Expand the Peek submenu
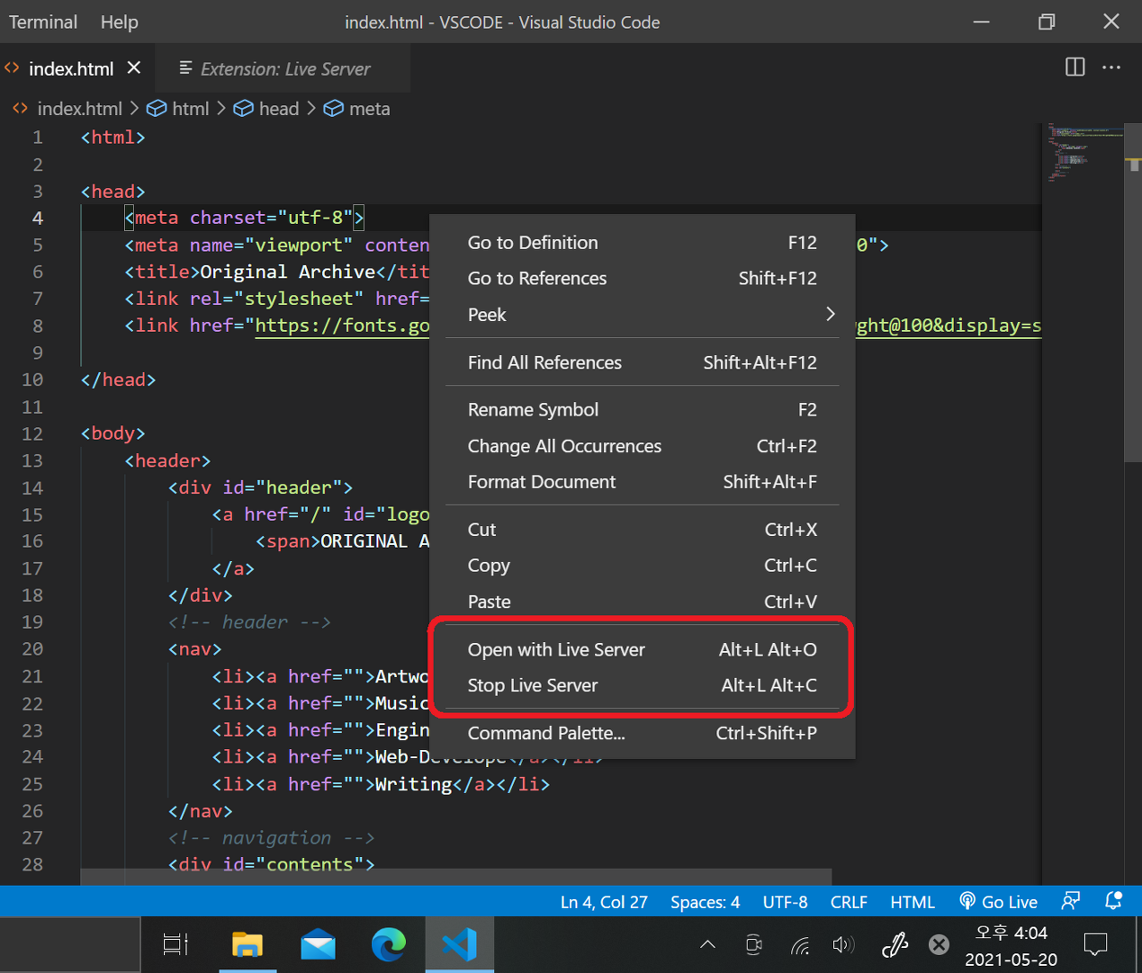 point(642,314)
